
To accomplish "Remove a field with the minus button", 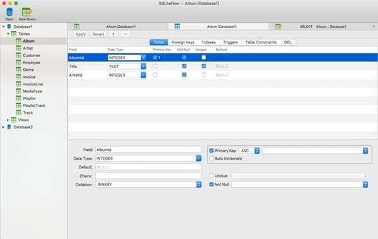I will (125, 34).
